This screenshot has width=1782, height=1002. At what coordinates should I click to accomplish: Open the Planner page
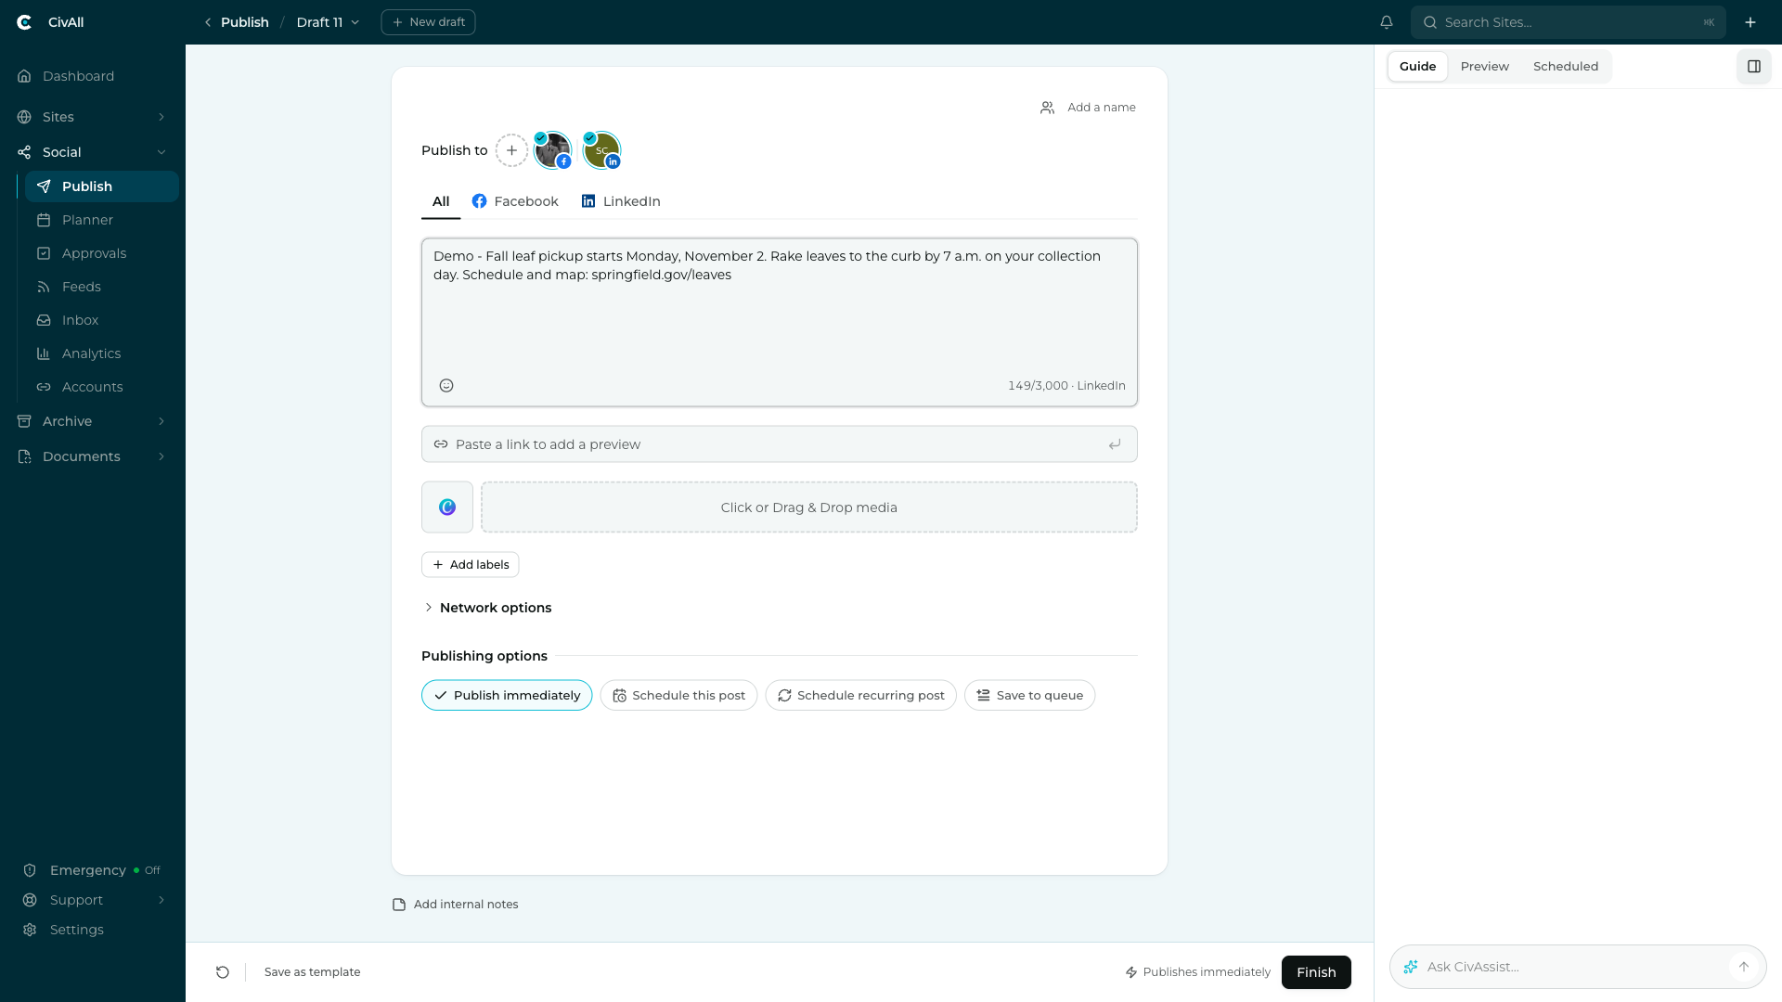(x=101, y=220)
